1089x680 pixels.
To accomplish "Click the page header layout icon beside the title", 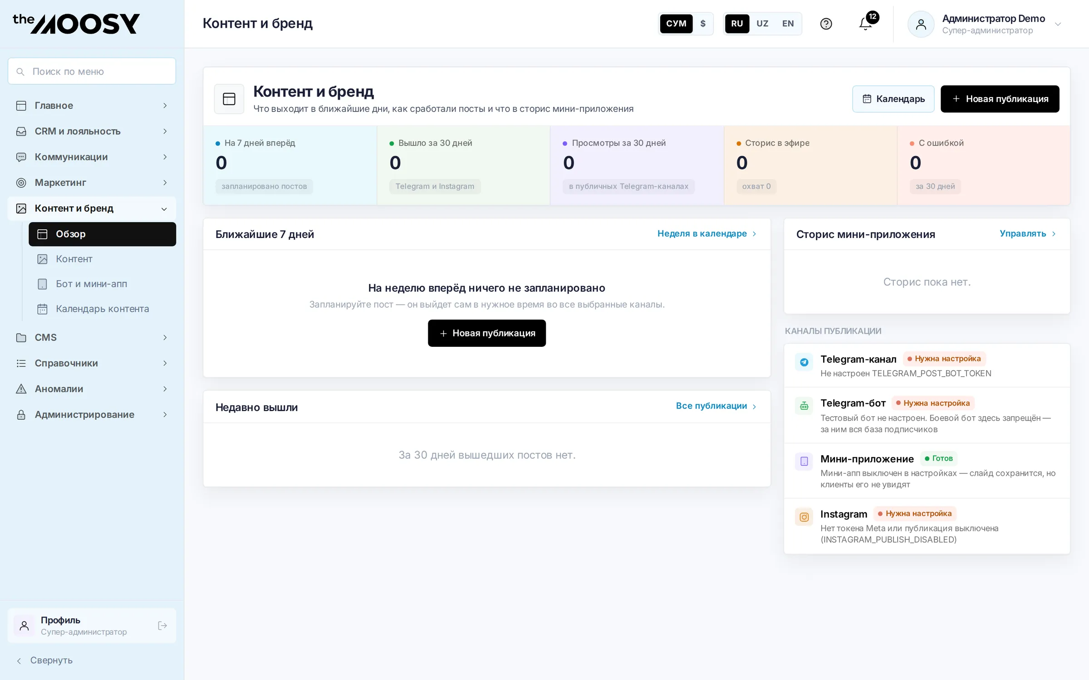I will [x=229, y=99].
